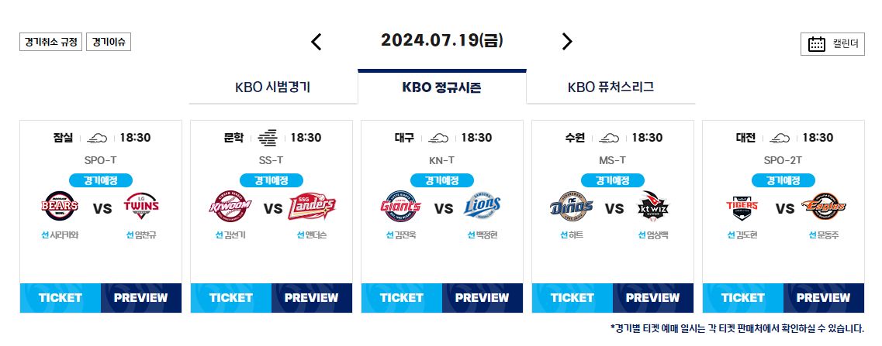Select the SSG Landers team logo
Image resolution: width=882 pixels, height=346 pixels.
click(312, 208)
